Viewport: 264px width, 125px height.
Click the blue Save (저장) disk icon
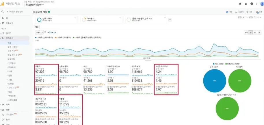[x=227, y=12]
